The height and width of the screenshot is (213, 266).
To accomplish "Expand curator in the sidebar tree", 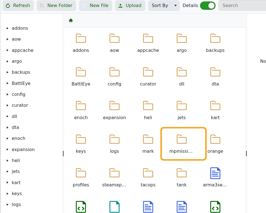I will pos(8,105).
